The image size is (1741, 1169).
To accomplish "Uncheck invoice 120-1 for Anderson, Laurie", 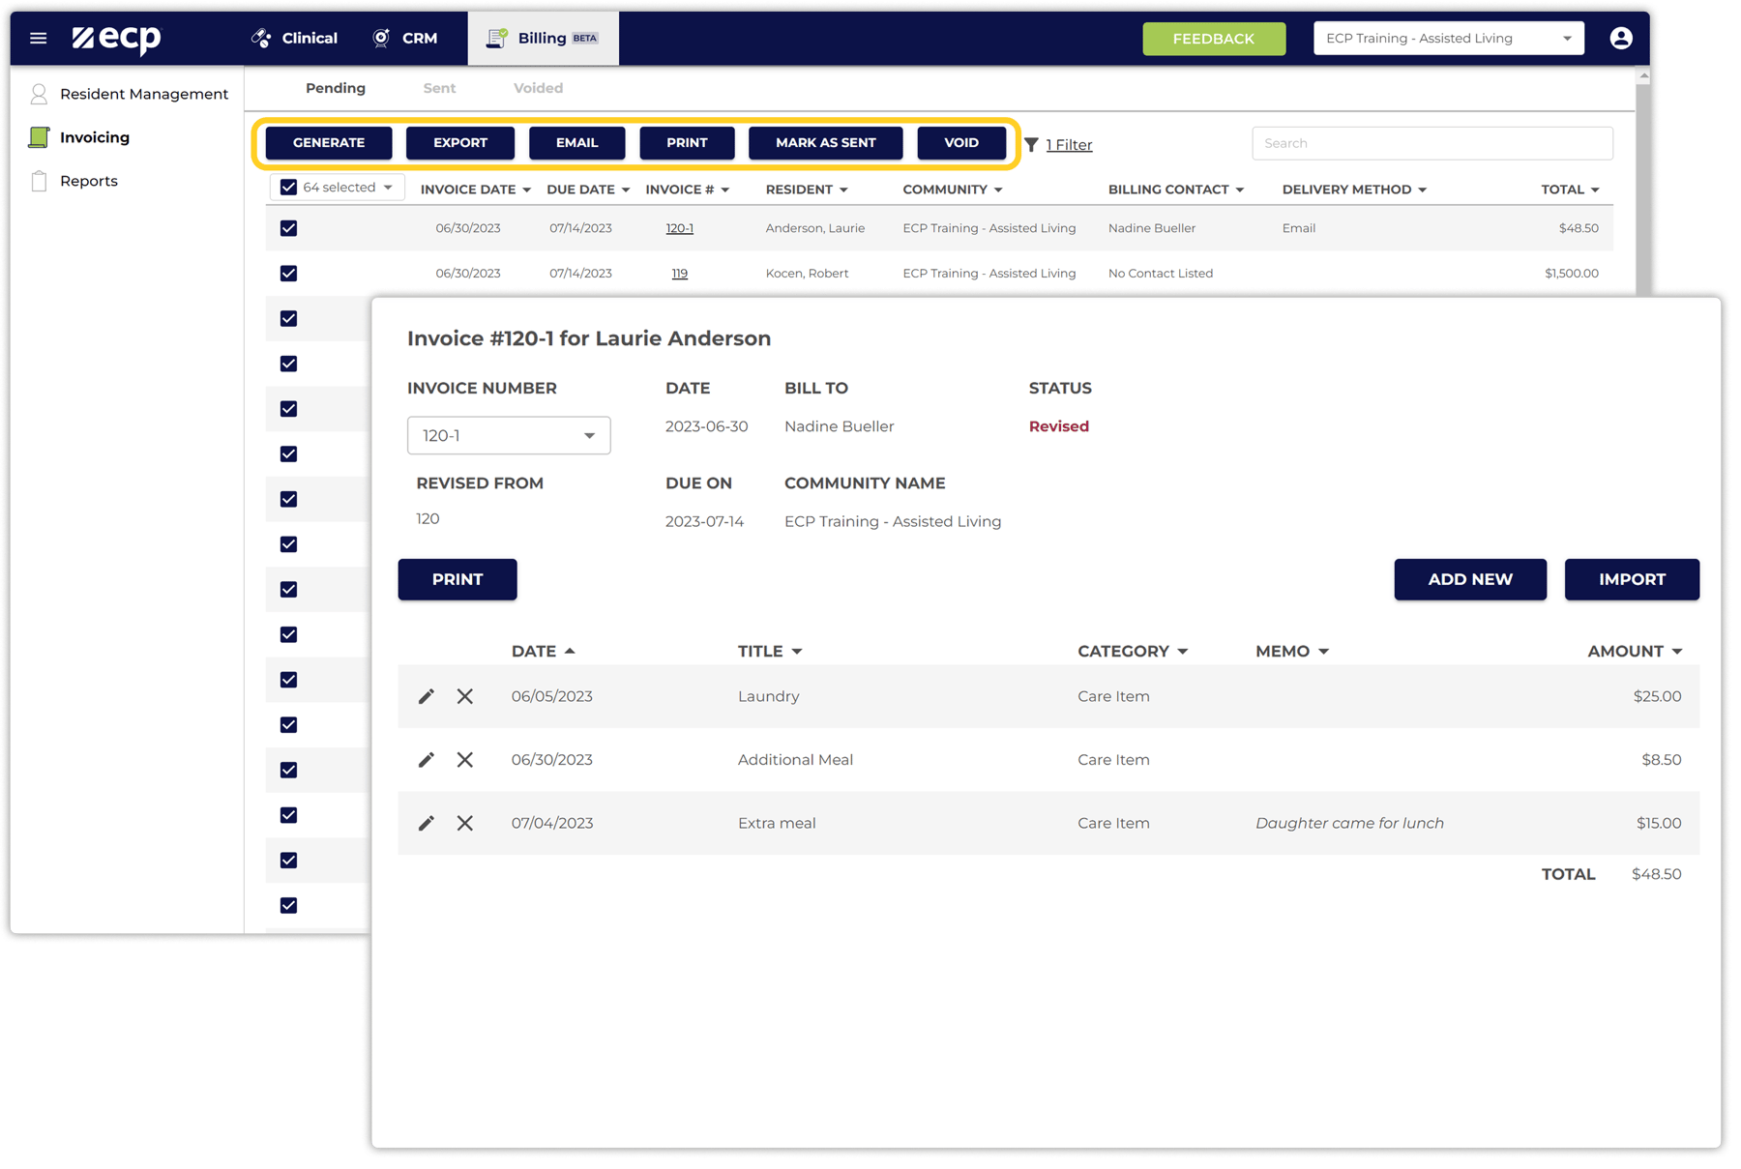I will pos(287,228).
